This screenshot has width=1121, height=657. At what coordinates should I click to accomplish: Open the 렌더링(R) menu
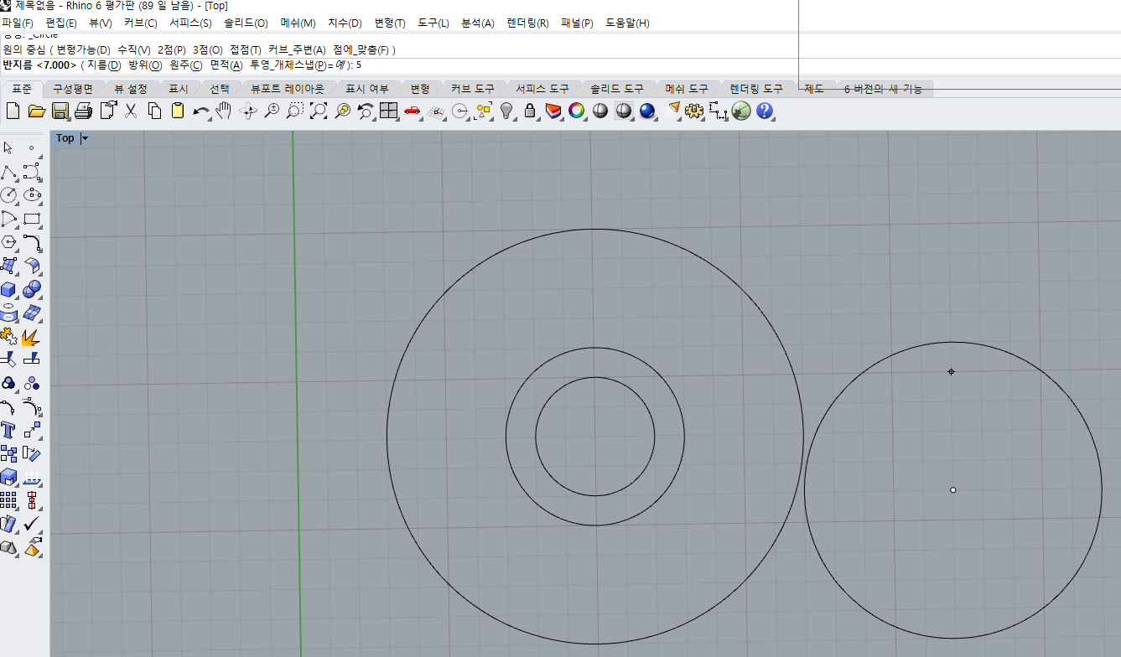(527, 23)
